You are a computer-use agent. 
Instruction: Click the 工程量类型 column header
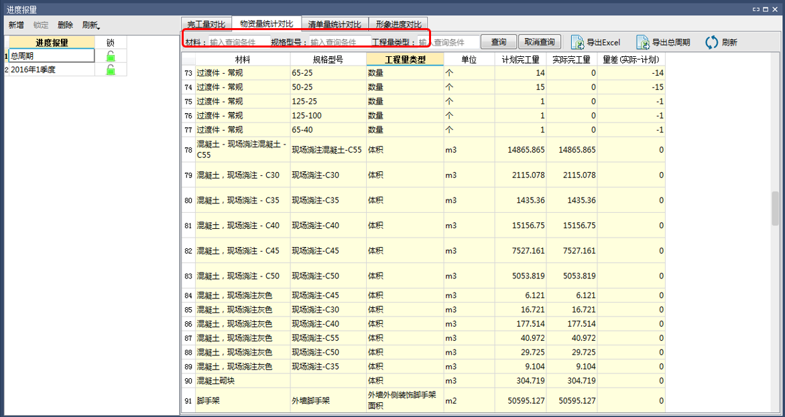tap(405, 60)
